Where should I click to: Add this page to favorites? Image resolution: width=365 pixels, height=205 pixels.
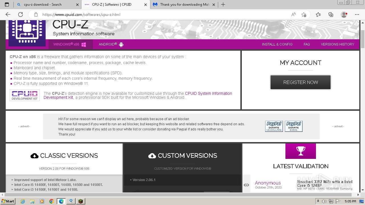point(304,15)
